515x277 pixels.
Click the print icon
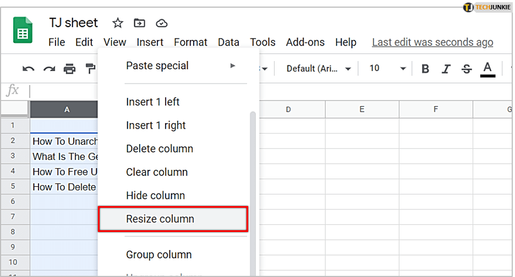(x=69, y=69)
